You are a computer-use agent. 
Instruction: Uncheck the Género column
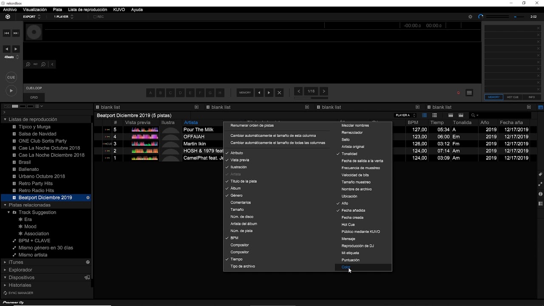coord(236,195)
